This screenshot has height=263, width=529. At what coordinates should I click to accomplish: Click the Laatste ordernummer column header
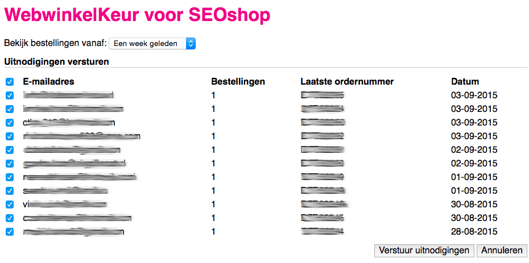[347, 82]
